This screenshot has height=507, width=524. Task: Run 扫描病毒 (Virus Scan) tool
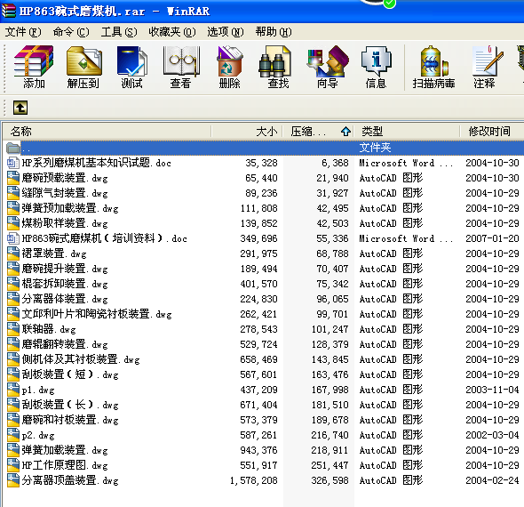pyautogui.click(x=433, y=67)
